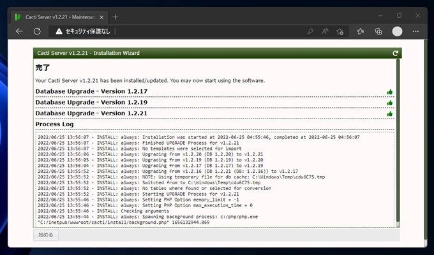This screenshot has width=434, height=255.
Task: Click 'Cacti Server v1.2.21 - Installation Wizard' title
Action: pyautogui.click(x=88, y=53)
